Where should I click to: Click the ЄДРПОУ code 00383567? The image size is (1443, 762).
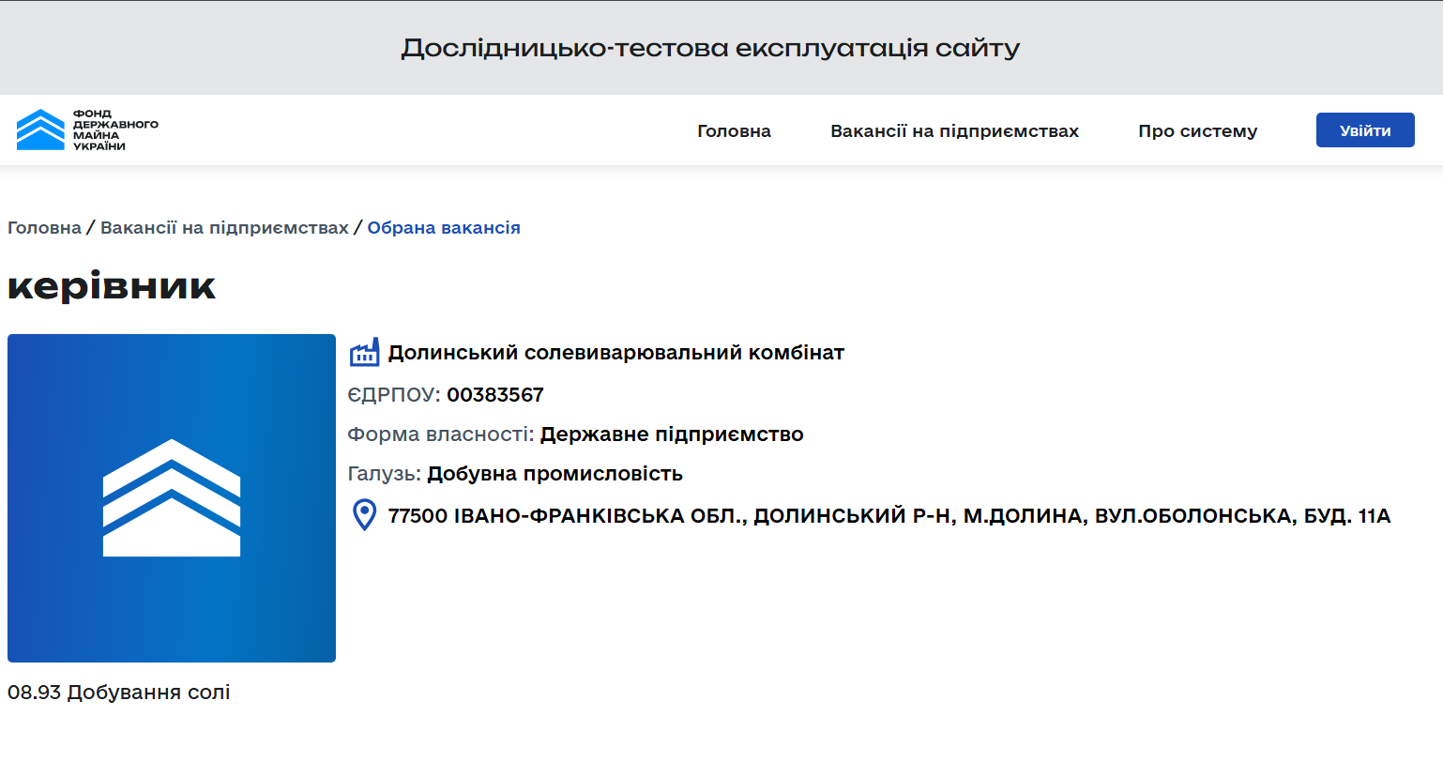point(495,395)
